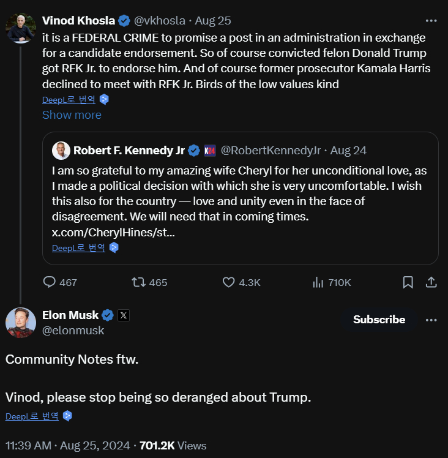The width and height of the screenshot is (448, 458).
Task: Share Vinod Khosla's post
Action: coord(431,282)
